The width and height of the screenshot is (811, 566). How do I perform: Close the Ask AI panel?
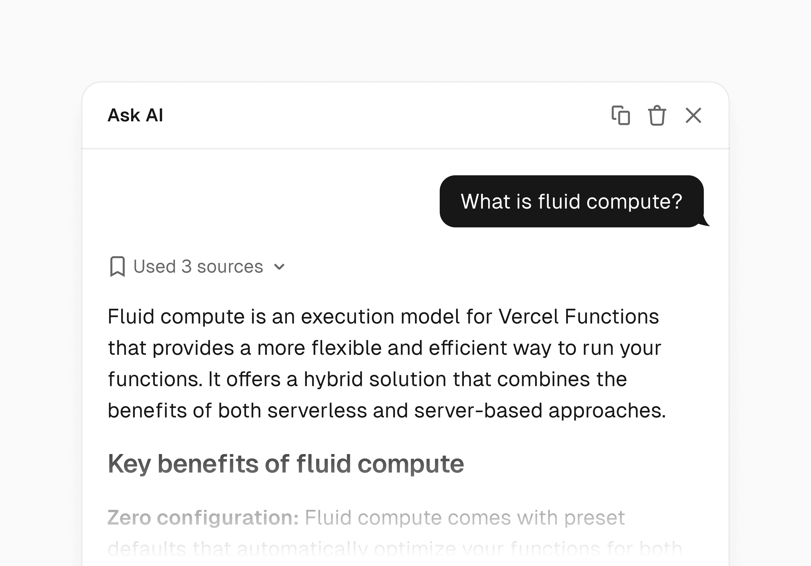coord(693,115)
